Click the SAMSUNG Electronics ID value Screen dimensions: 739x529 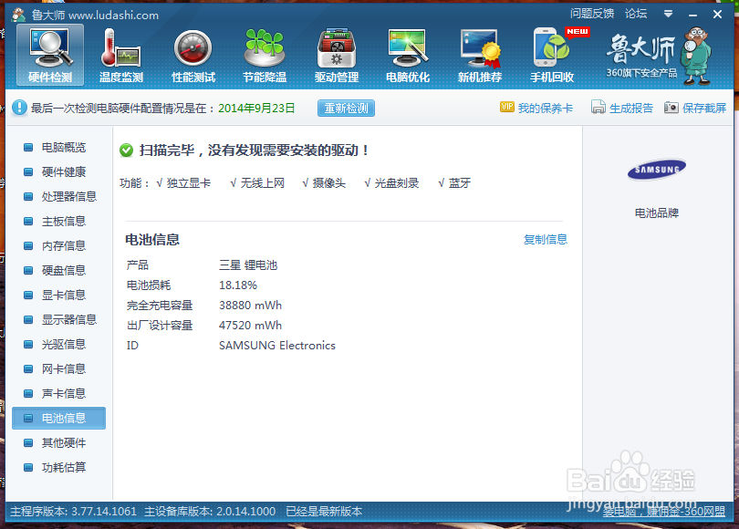(x=277, y=346)
